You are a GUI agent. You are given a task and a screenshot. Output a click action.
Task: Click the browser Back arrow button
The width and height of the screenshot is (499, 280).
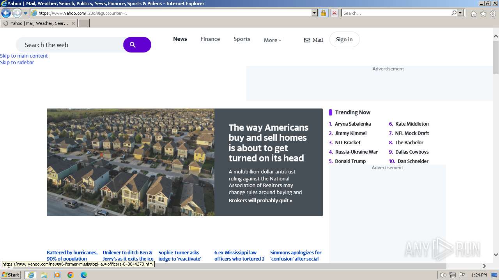point(6,13)
